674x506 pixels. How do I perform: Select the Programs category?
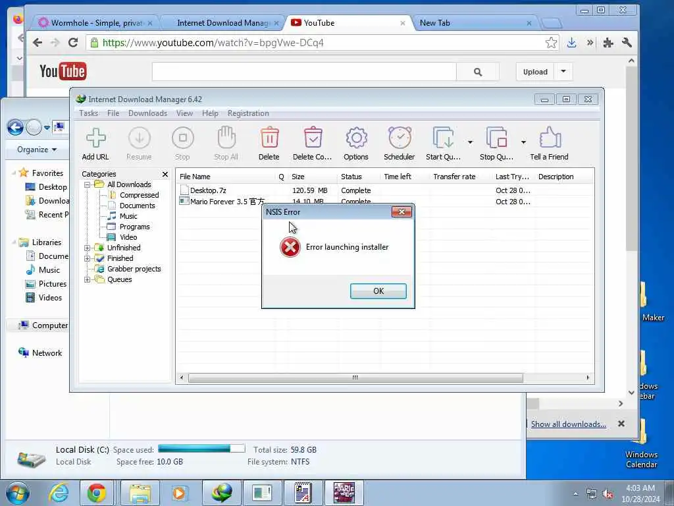[x=134, y=227]
